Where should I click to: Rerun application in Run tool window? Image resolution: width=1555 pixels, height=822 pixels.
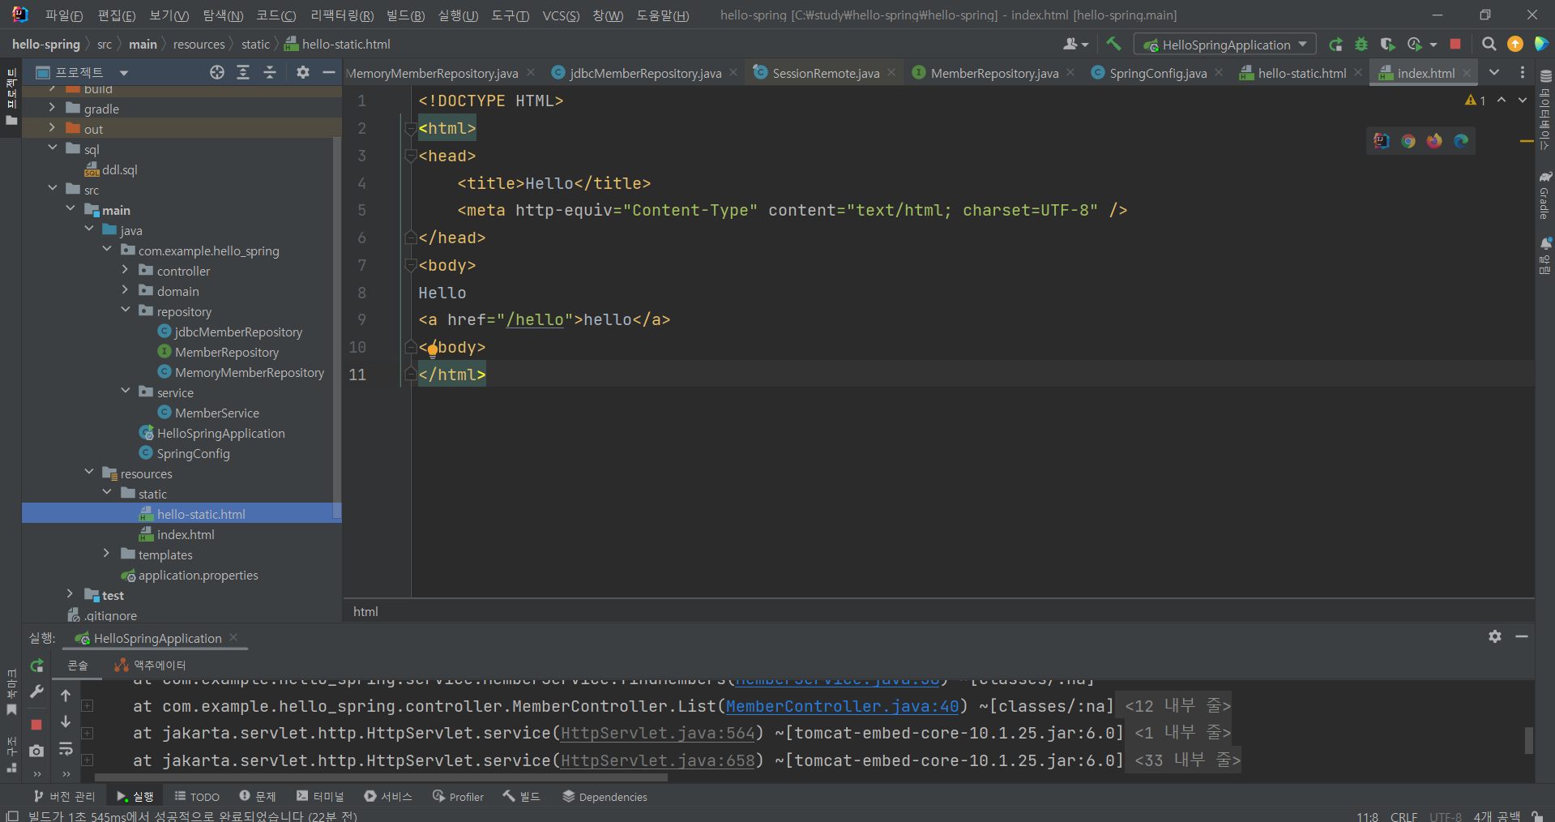pyautogui.click(x=36, y=666)
